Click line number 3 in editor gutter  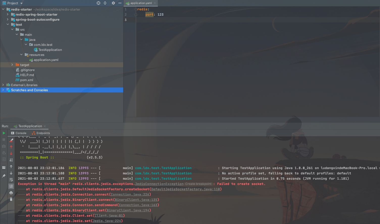tap(125, 20)
